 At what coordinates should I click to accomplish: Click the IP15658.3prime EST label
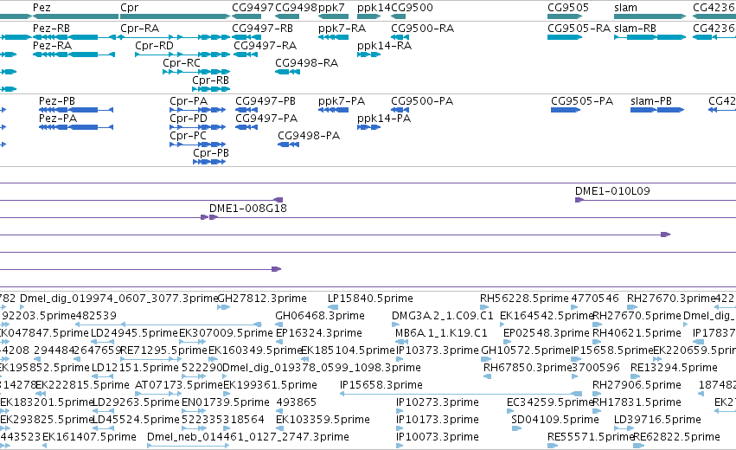(381, 385)
